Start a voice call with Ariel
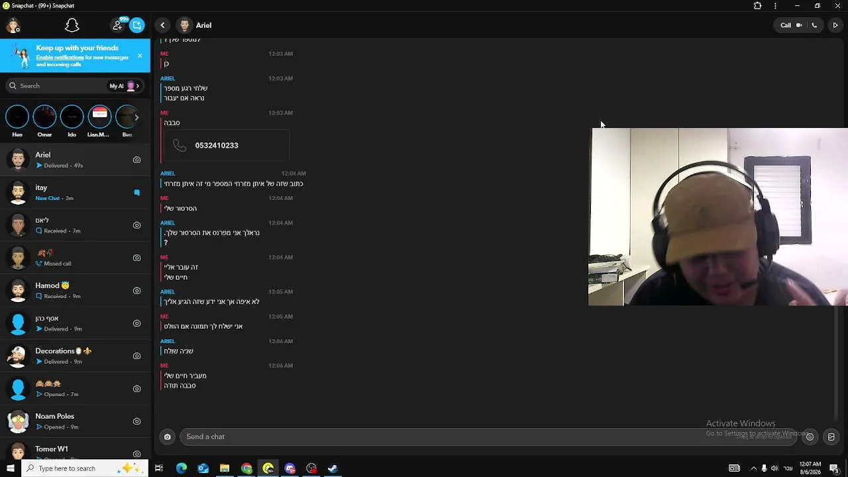The height and width of the screenshot is (477, 848). 814,25
